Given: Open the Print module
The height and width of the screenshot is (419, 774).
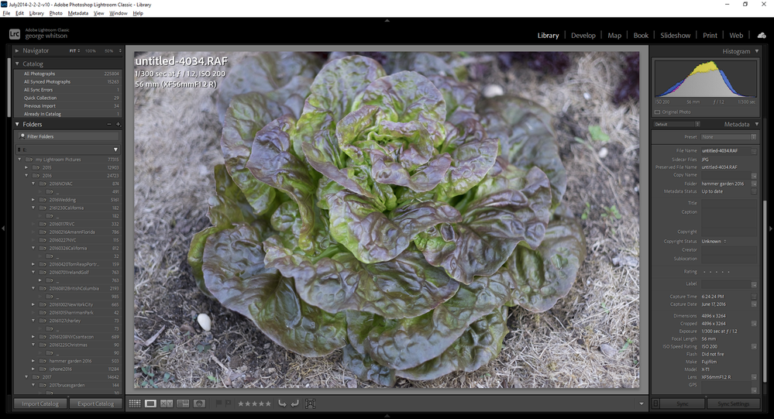Looking at the screenshot, I should (x=710, y=36).
